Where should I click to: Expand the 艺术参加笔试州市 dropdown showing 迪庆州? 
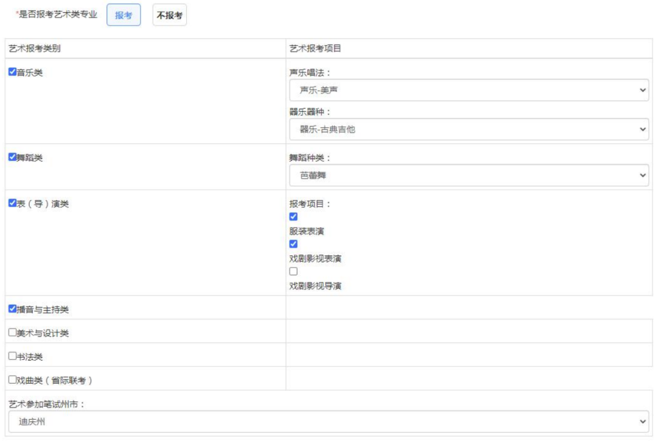(x=328, y=421)
